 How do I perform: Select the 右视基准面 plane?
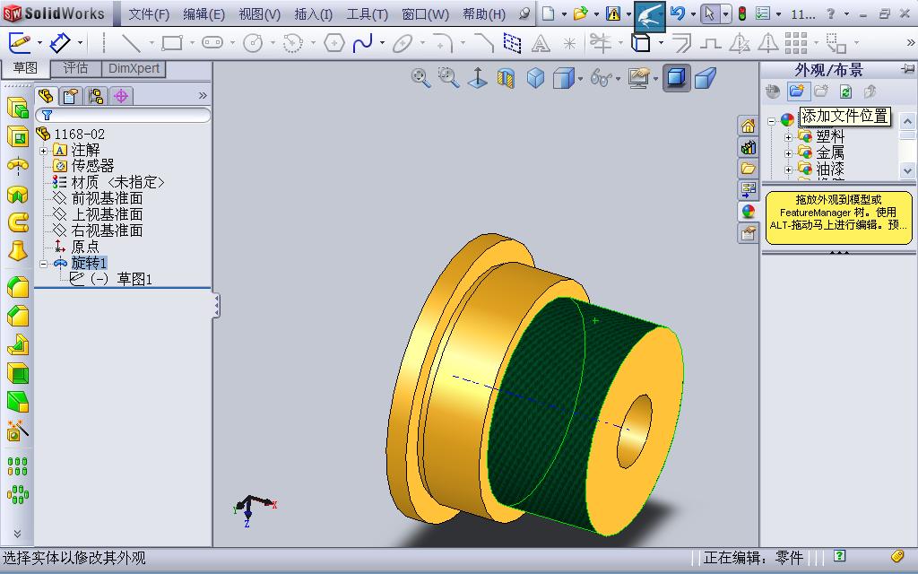pos(108,230)
